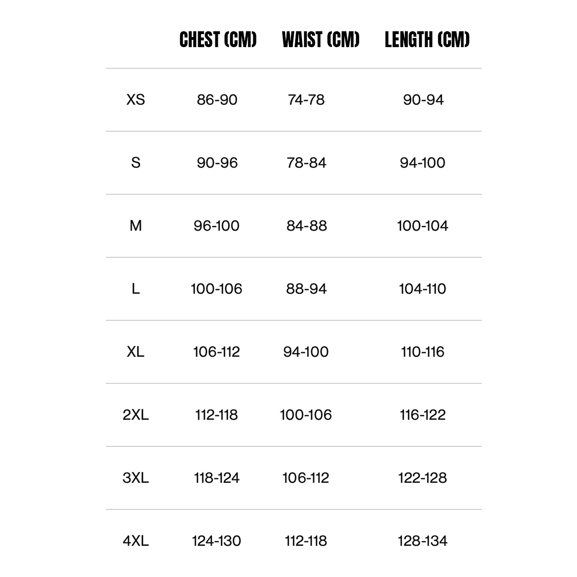Click the CHEST (CM) column header
The height and width of the screenshot is (577, 577).
(x=218, y=40)
